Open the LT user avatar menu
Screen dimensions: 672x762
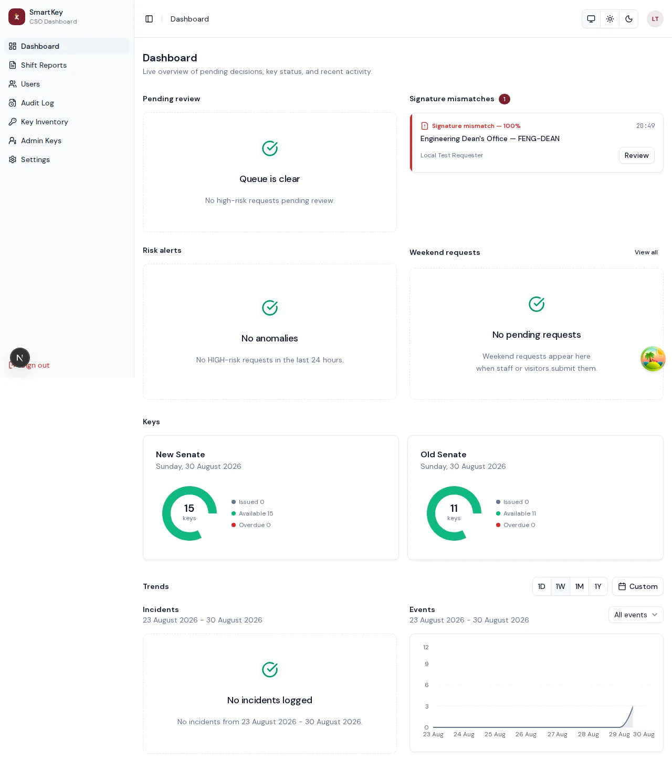click(x=655, y=19)
